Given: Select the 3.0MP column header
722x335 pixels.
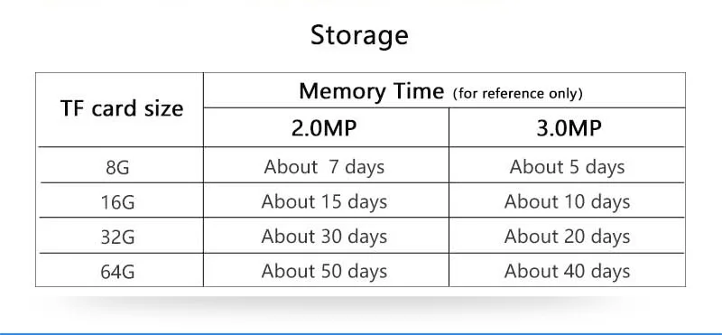Looking at the screenshot, I should [569, 127].
